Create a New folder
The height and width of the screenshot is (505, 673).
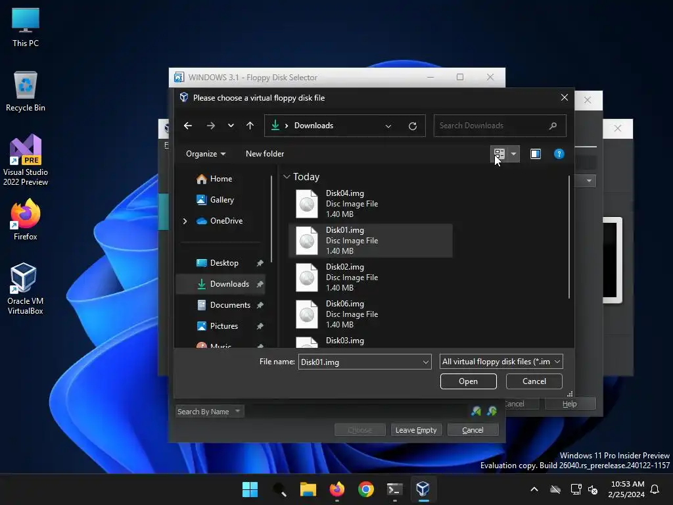(x=265, y=154)
